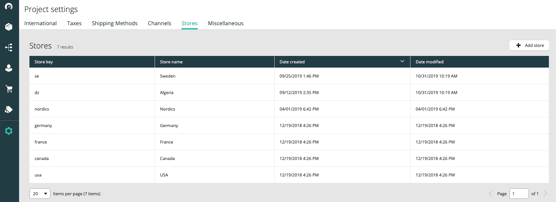Toggle sort order on Date created column
This screenshot has width=556, height=202.
click(402, 61)
